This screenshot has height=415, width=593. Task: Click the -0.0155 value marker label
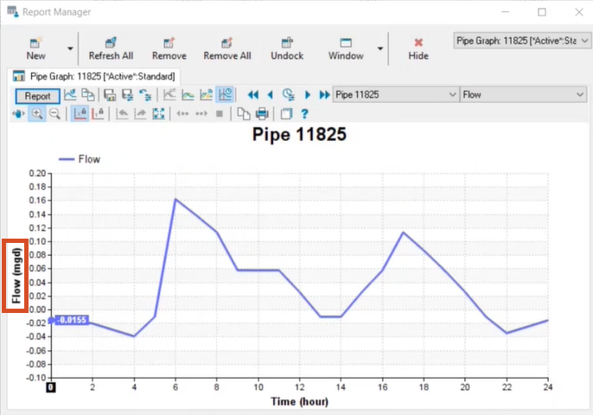pos(72,320)
